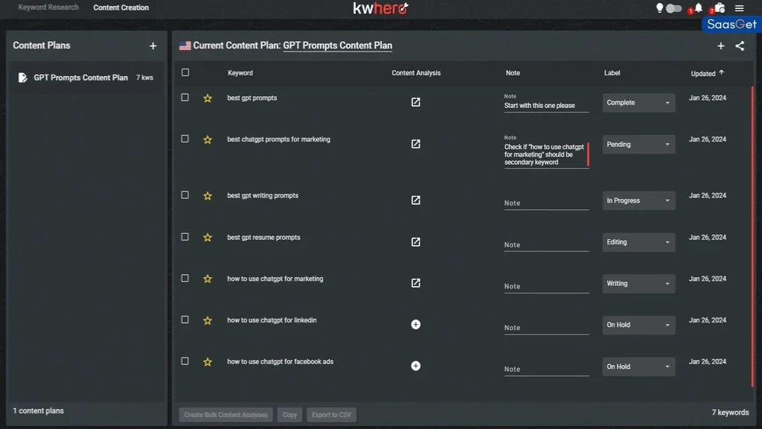The width and height of the screenshot is (762, 429).
Task: Open On Hold dropdown for linkedin keyword
Action: point(638,325)
